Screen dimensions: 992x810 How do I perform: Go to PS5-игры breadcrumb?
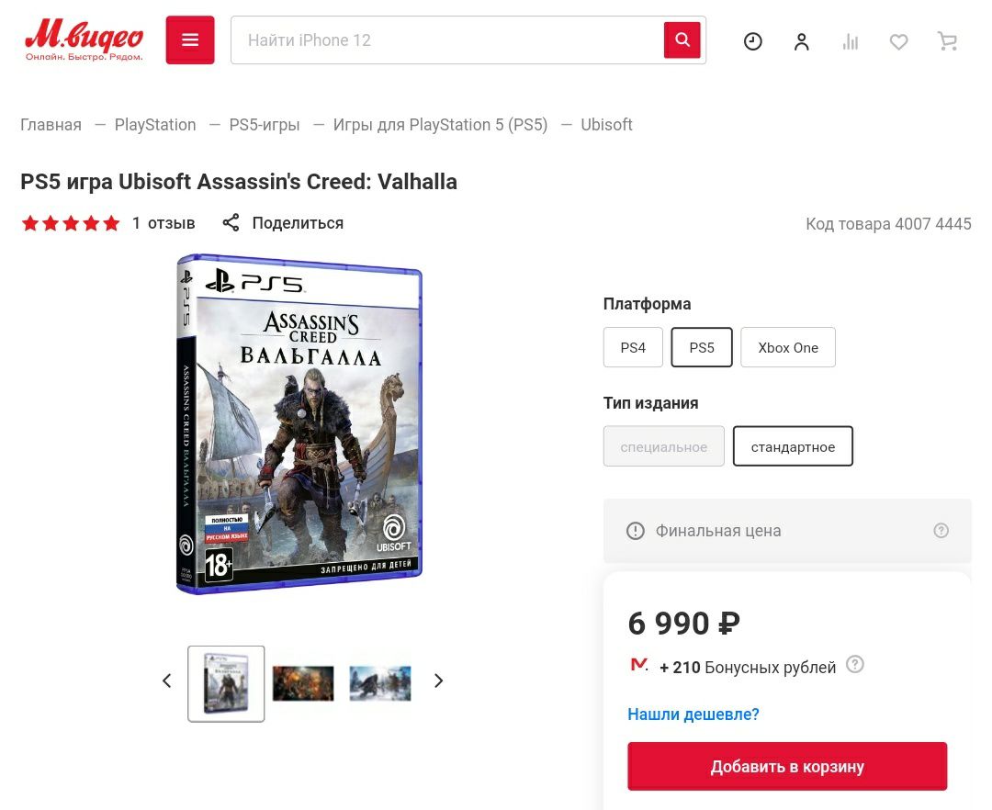click(x=265, y=125)
